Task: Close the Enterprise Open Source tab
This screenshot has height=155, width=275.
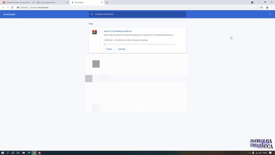Action: 33,3
